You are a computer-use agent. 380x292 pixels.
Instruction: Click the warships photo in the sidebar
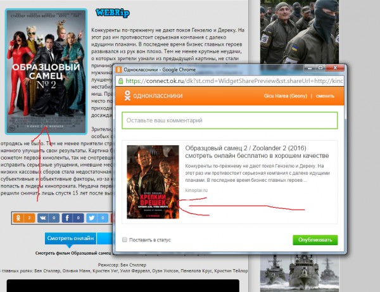300,274
